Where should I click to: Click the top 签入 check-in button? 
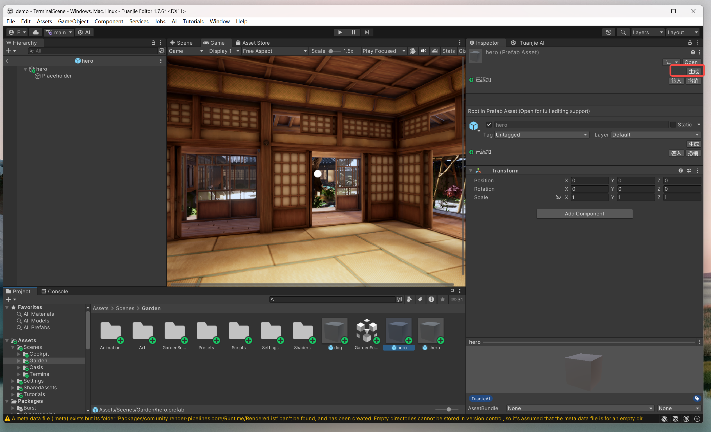pyautogui.click(x=676, y=81)
